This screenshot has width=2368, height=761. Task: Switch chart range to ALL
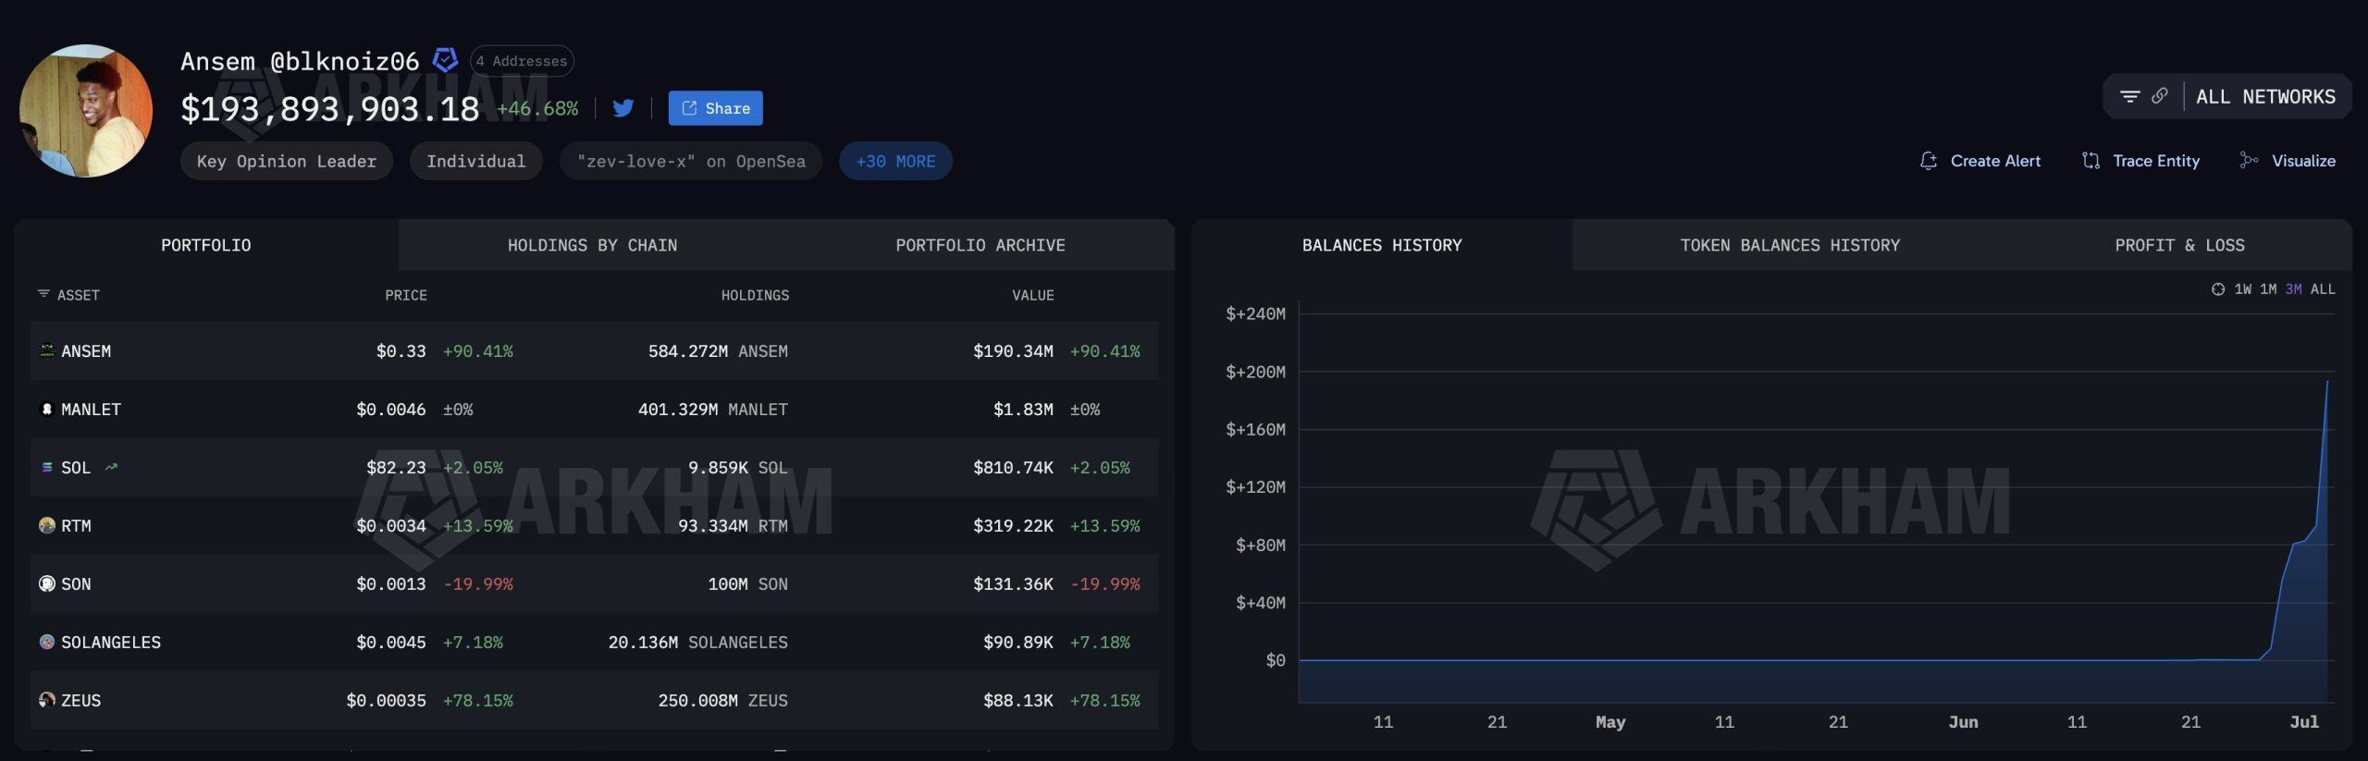pos(2323,289)
